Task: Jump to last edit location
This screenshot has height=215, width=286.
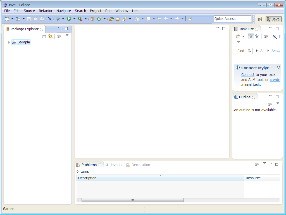Action: tap(159, 19)
